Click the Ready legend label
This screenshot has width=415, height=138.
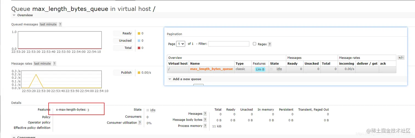click(127, 33)
